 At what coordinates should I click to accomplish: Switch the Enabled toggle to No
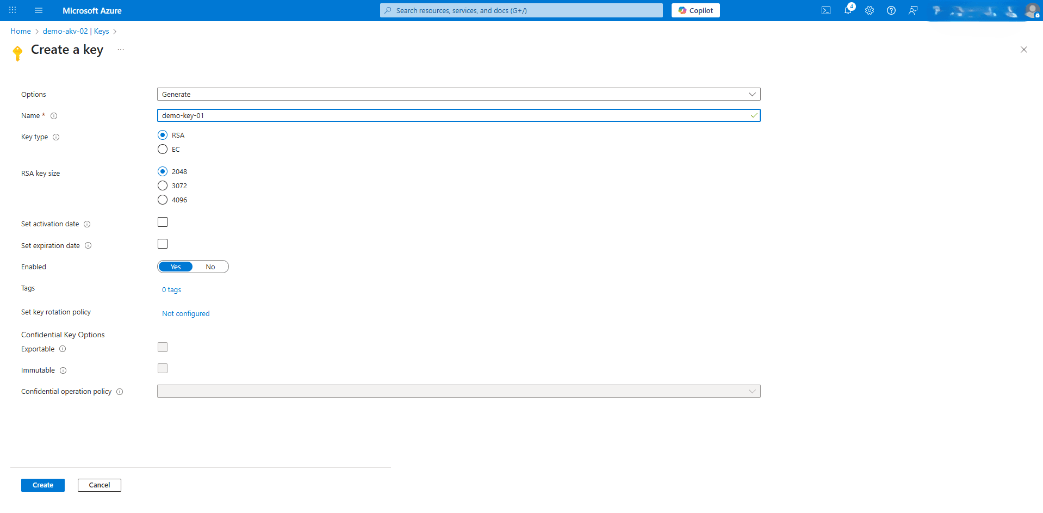(210, 267)
